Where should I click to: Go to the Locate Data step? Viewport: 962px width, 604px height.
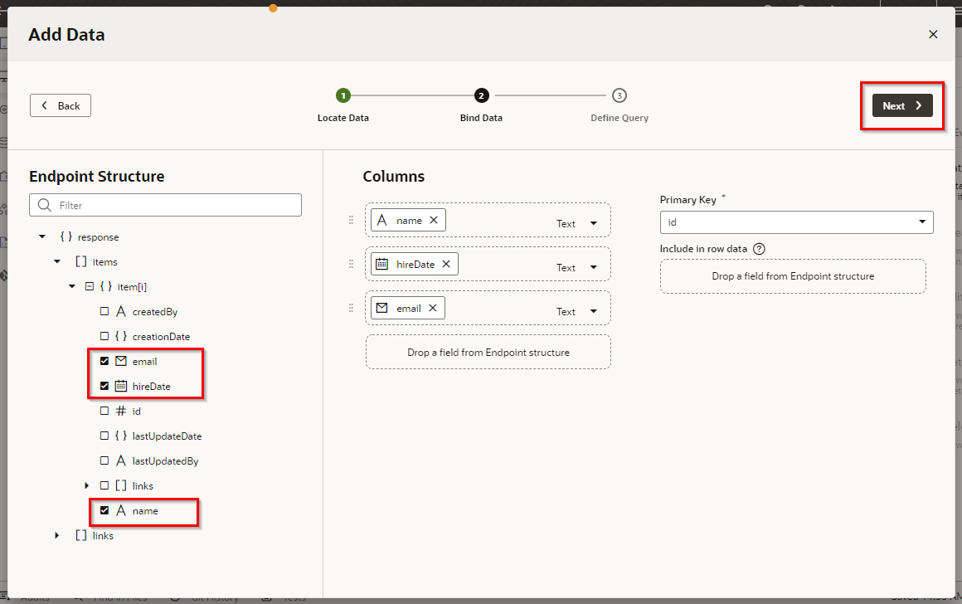pyautogui.click(x=343, y=95)
